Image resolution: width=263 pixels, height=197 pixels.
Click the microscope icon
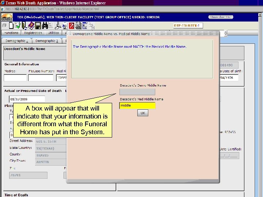tap(58, 26)
